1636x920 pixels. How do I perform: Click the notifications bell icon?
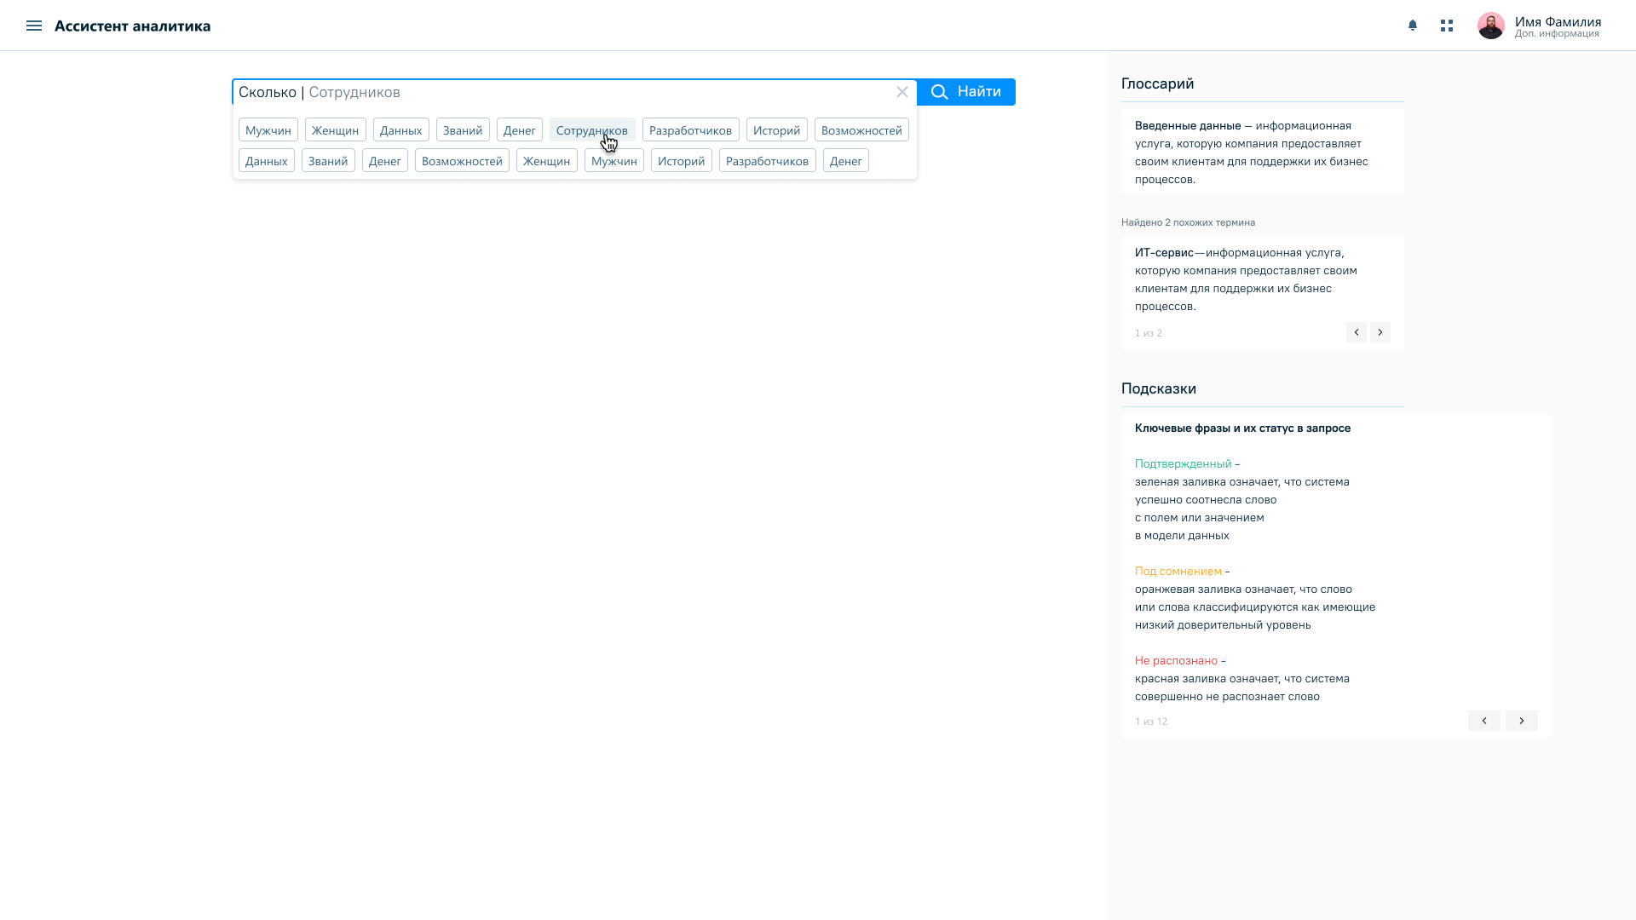[x=1413, y=26]
